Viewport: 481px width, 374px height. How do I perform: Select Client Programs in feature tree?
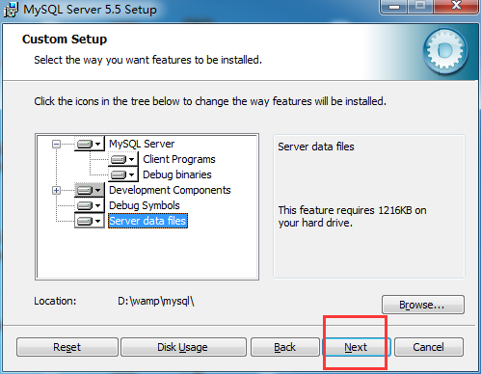pos(179,159)
